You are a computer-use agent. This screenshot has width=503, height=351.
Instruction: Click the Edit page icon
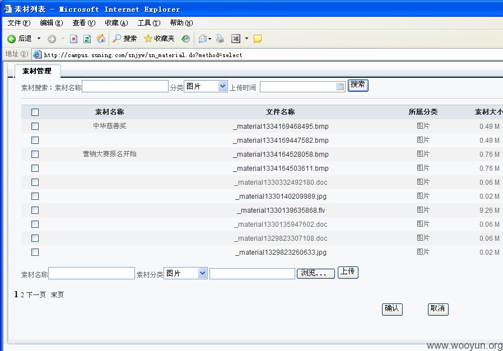pos(236,39)
